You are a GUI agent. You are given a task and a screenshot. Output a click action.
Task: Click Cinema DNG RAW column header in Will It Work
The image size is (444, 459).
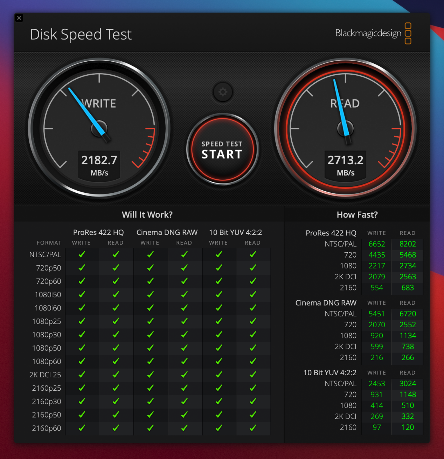coord(167,232)
